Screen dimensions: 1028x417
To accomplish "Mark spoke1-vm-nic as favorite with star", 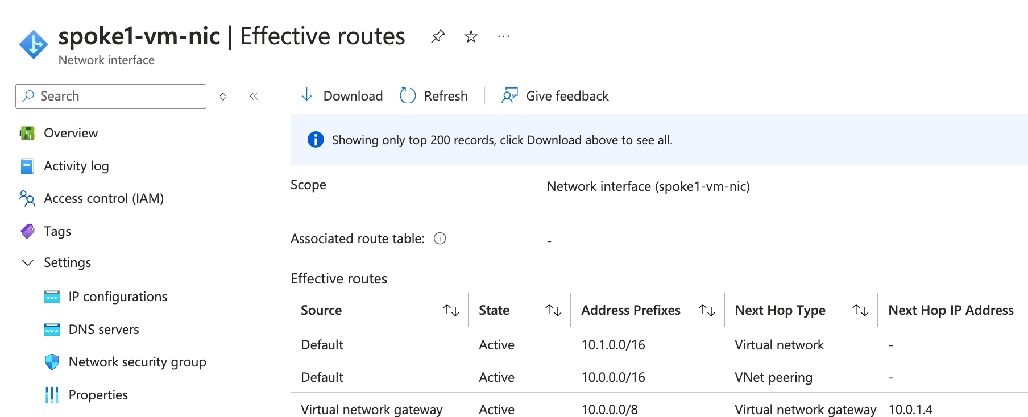I will coord(471,37).
